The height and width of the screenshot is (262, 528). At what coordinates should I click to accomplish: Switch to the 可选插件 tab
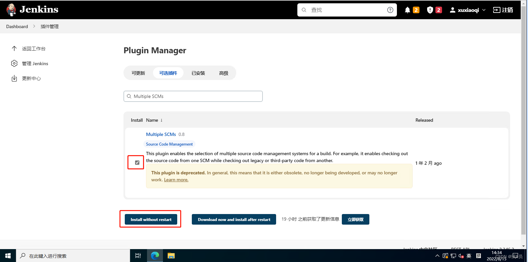pyautogui.click(x=168, y=73)
